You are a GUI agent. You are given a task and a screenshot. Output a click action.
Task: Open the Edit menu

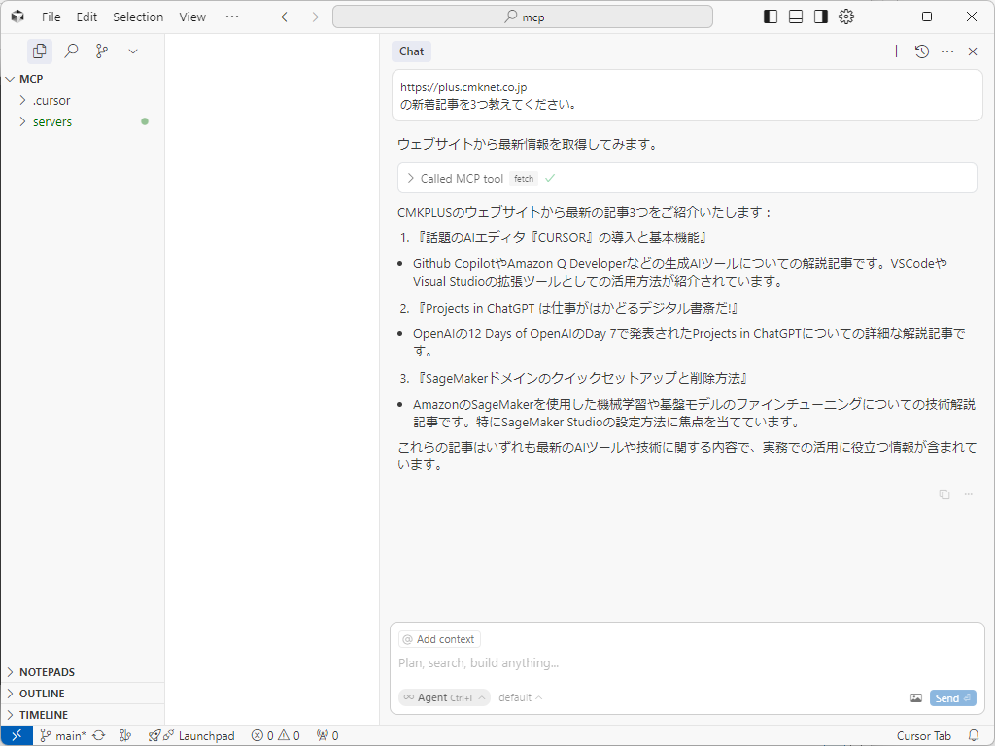(x=86, y=17)
